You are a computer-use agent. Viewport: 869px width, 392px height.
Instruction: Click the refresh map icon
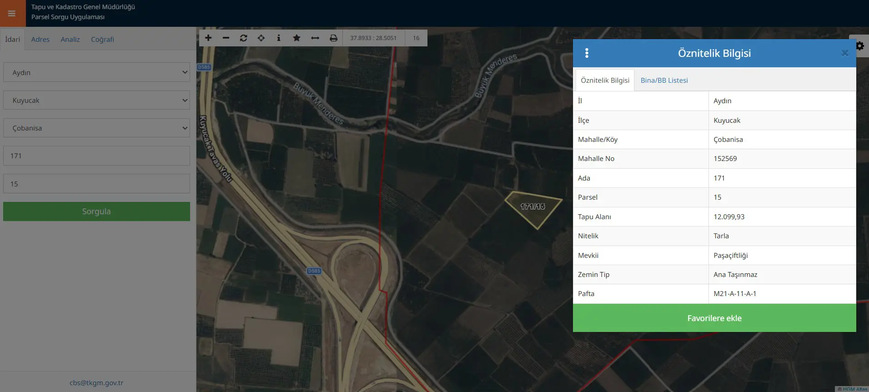(x=244, y=38)
